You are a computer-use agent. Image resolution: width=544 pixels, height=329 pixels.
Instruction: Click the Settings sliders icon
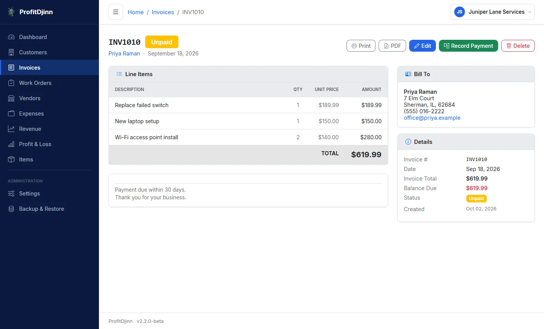point(11,194)
